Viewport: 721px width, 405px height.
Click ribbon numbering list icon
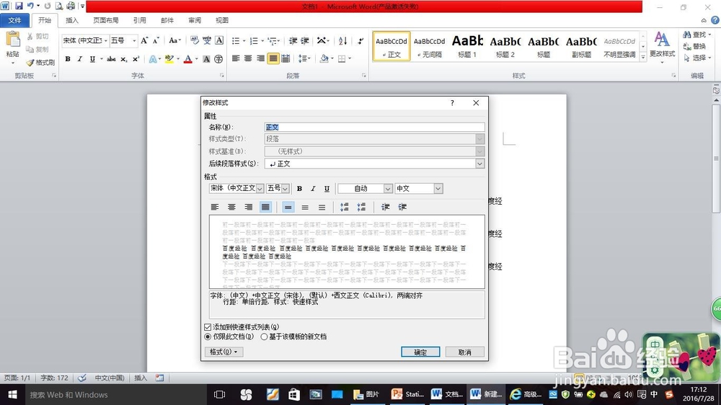click(x=254, y=41)
